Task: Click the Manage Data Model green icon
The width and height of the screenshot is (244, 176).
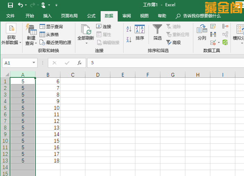Action: tap(225, 42)
